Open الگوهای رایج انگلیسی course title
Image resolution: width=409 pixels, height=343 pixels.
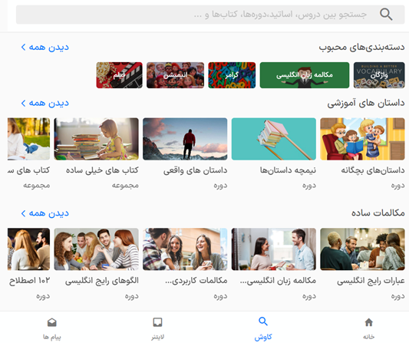tap(102, 281)
